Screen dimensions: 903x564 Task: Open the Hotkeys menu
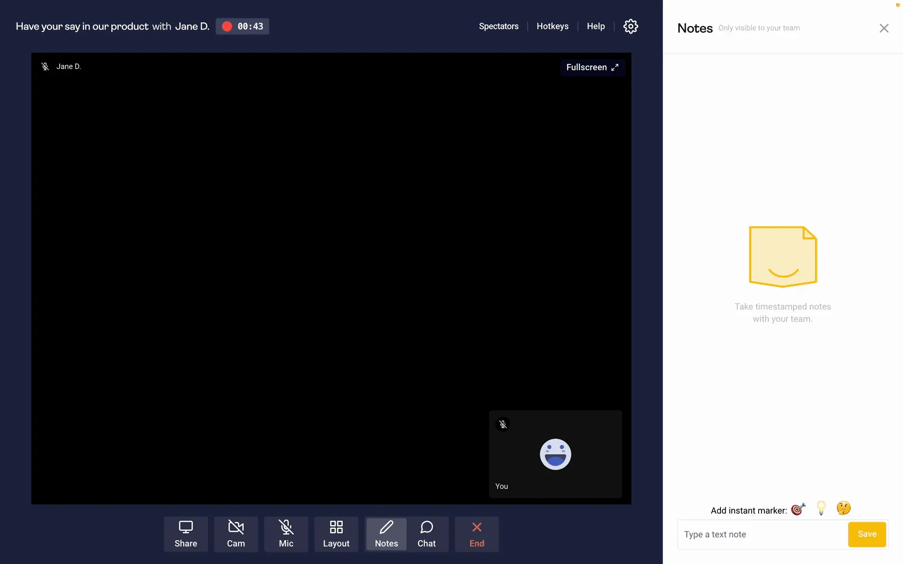[552, 26]
